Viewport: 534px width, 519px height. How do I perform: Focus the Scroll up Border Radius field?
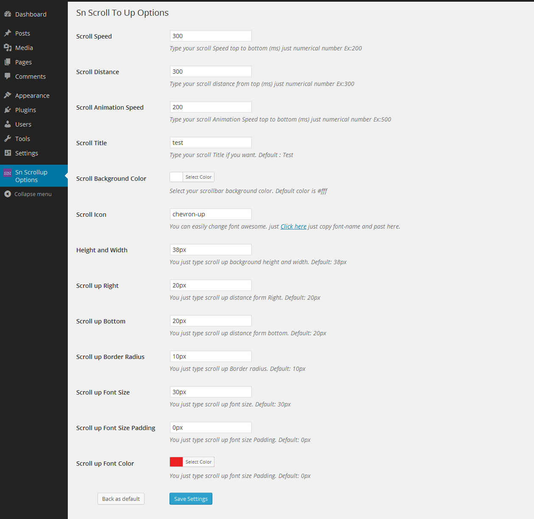(x=211, y=356)
